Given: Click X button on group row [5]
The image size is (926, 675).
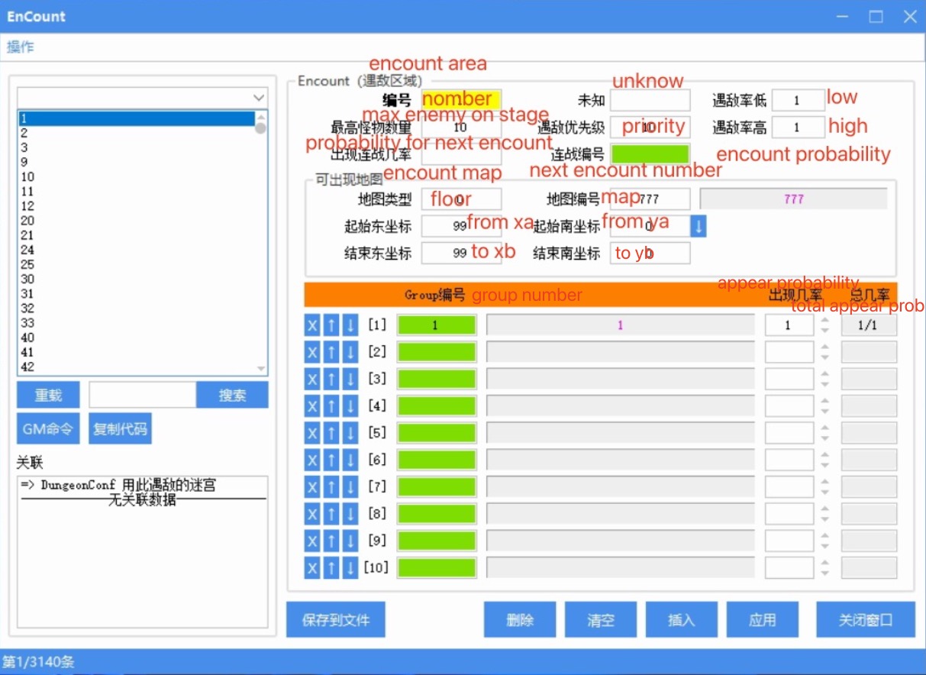Looking at the screenshot, I should [312, 433].
